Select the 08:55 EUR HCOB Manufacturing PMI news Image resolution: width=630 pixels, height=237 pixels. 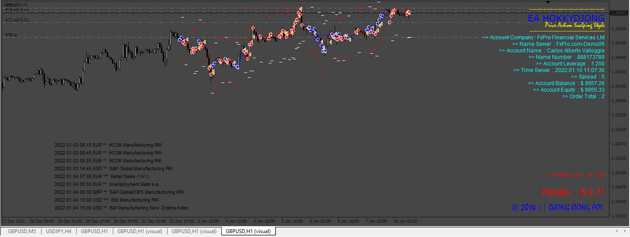108,161
